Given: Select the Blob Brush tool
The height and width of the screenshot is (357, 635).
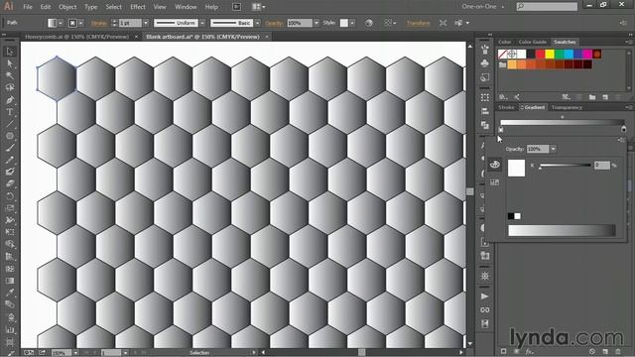Looking at the screenshot, I should tap(10, 172).
